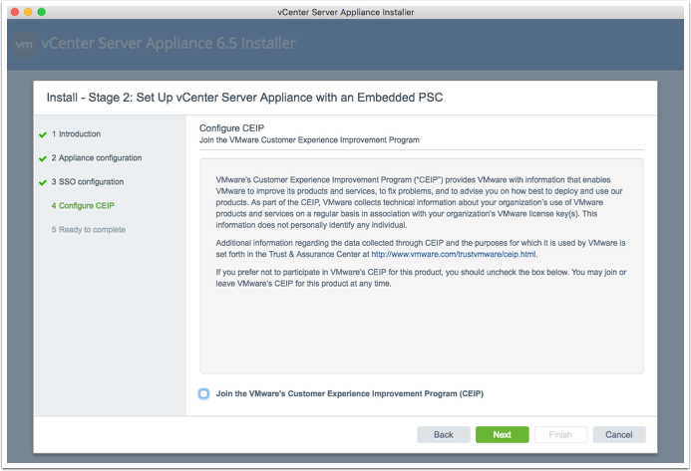Maximize the window using the green button
This screenshot has height=471, width=691.
(42, 11)
